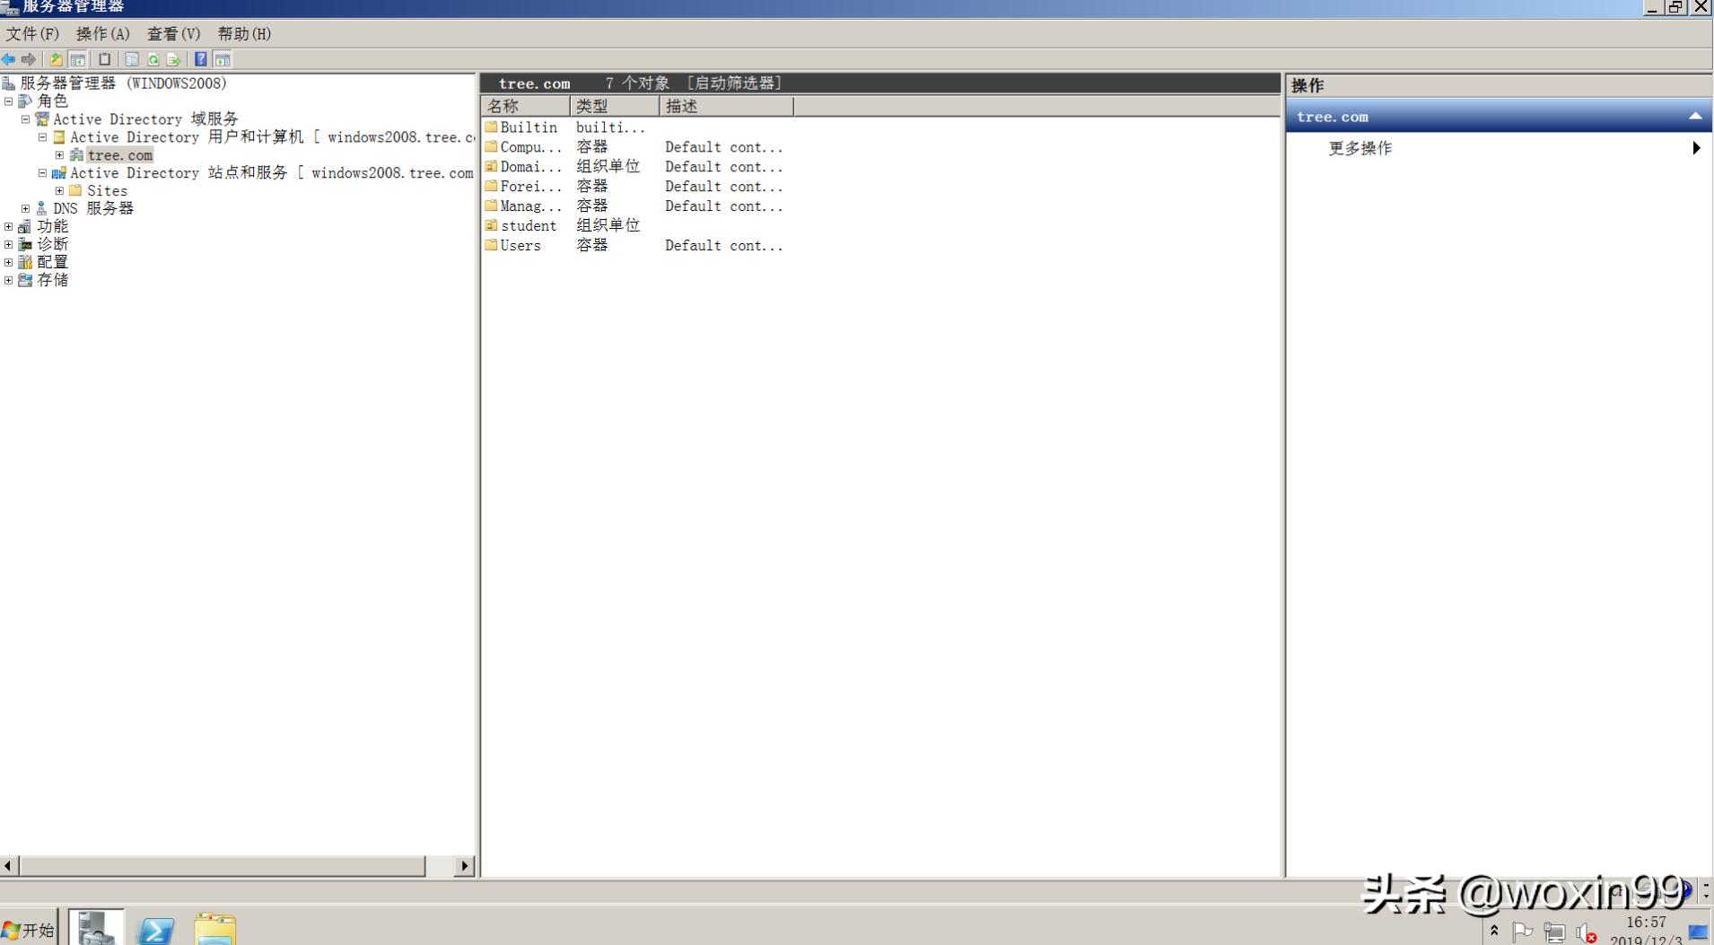Click the Export list toolbar icon

(x=175, y=59)
